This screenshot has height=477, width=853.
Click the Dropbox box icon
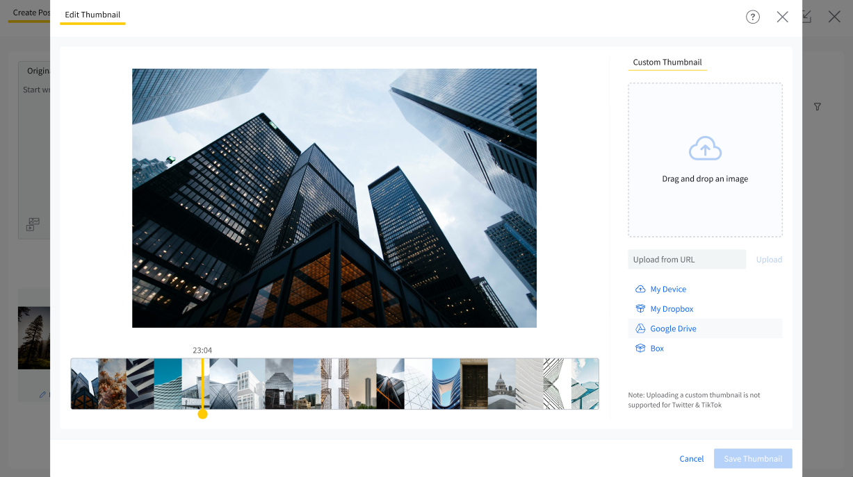640,309
